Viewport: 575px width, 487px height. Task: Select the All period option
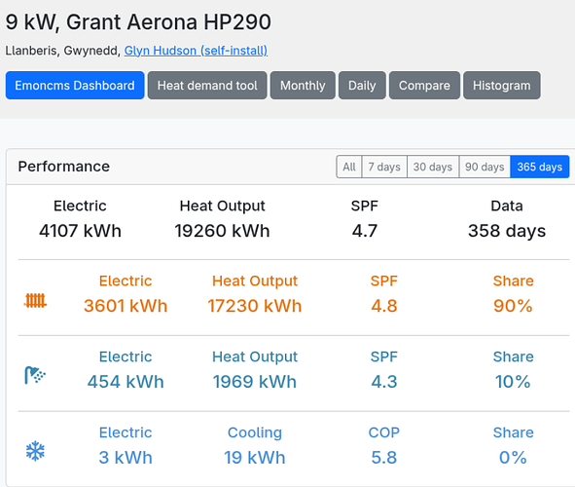coord(349,167)
